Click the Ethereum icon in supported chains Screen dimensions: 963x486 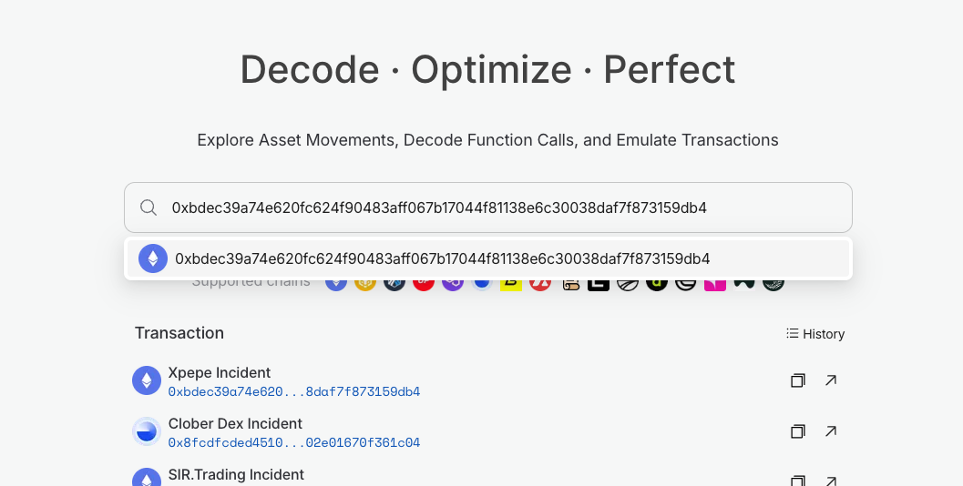pyautogui.click(x=336, y=281)
